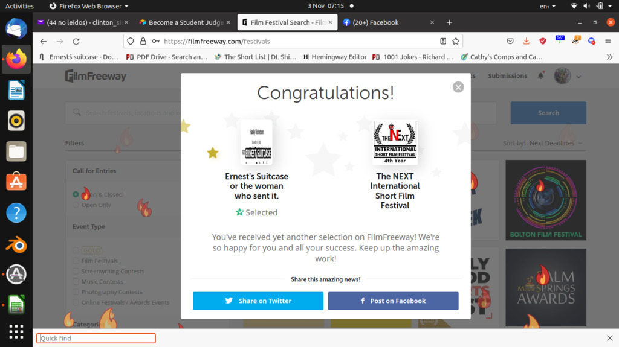
Task: Click the Share on Twitter button
Action: pyautogui.click(x=258, y=301)
